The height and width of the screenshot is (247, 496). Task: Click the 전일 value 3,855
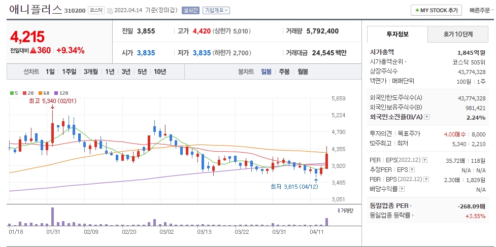tap(146, 31)
